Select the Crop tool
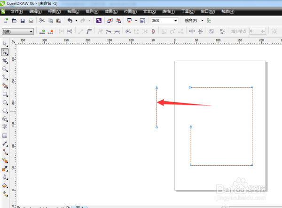This screenshot has height=208, width=282. [x=5, y=61]
